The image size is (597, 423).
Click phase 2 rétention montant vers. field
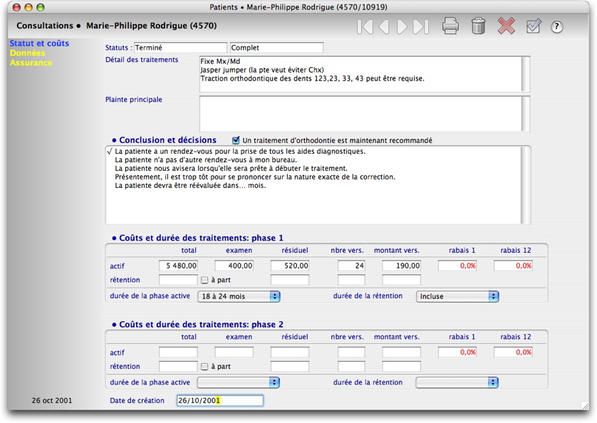401,366
